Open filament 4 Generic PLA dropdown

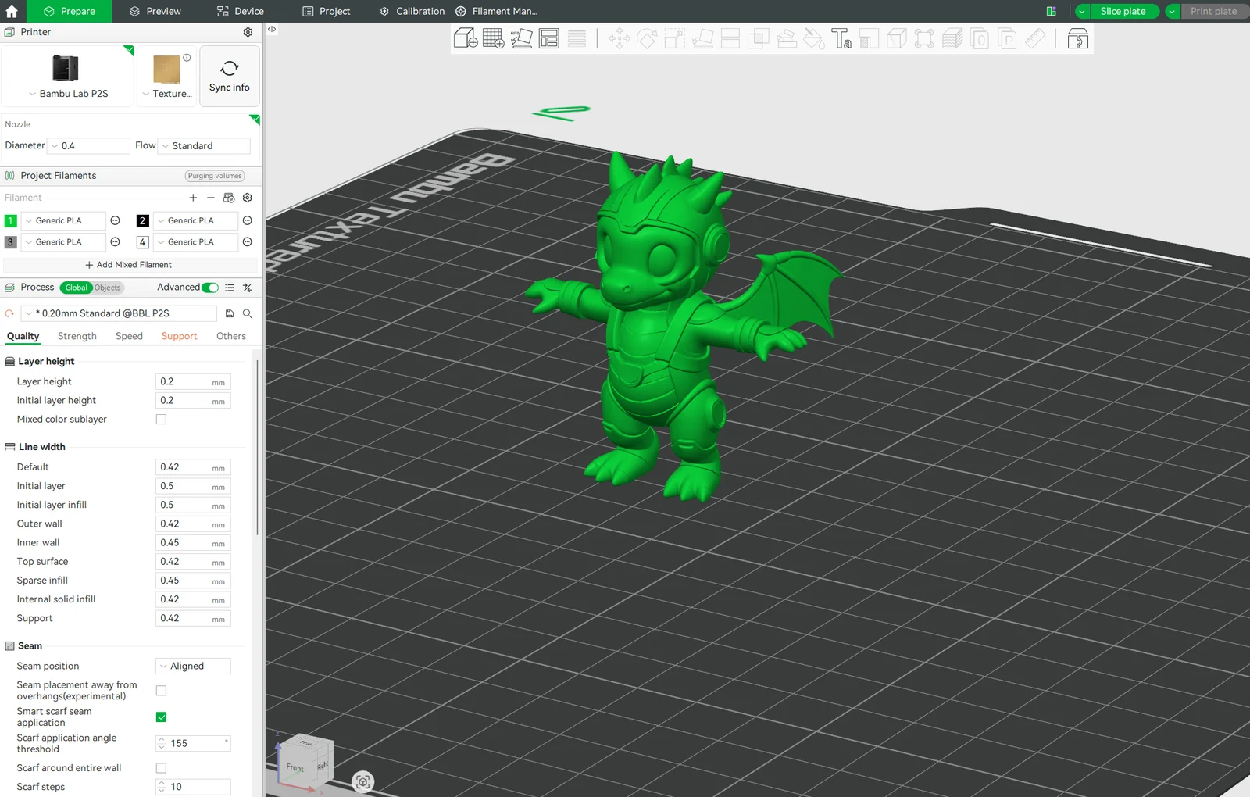[x=195, y=242]
